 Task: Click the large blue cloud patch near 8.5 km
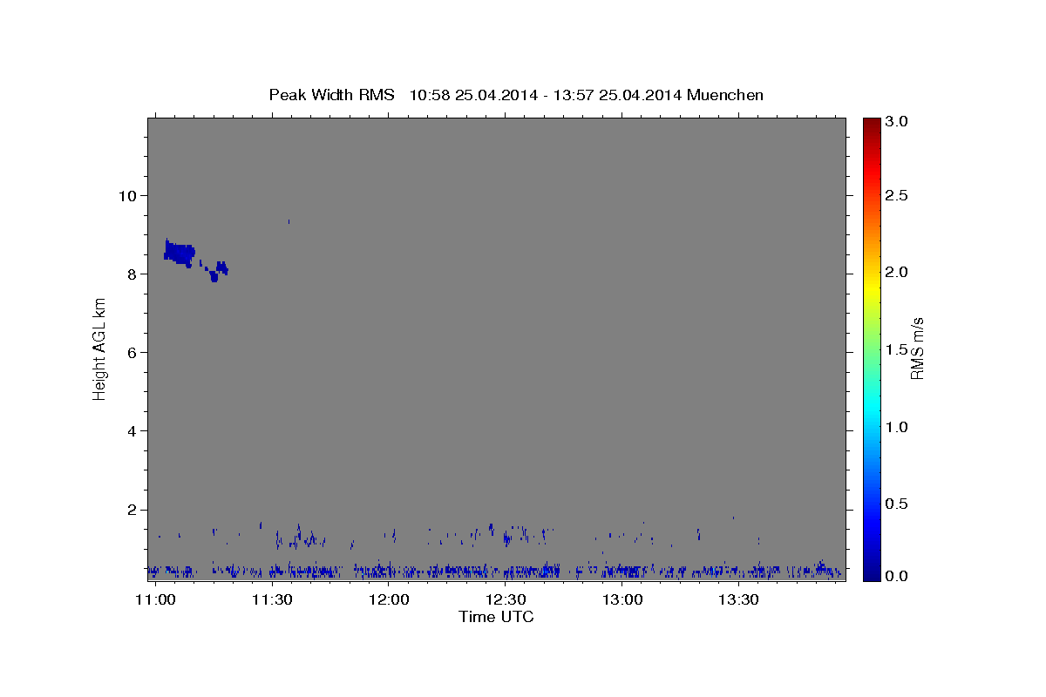(x=179, y=253)
